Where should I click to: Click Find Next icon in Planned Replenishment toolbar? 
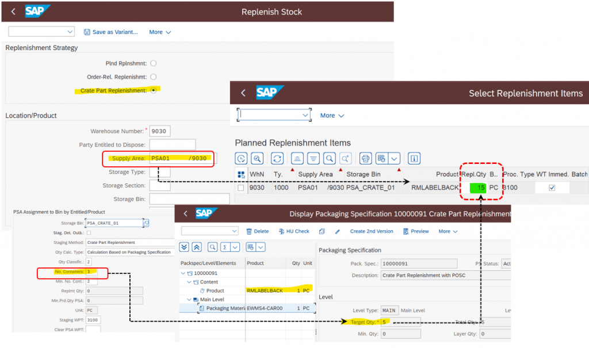point(346,159)
